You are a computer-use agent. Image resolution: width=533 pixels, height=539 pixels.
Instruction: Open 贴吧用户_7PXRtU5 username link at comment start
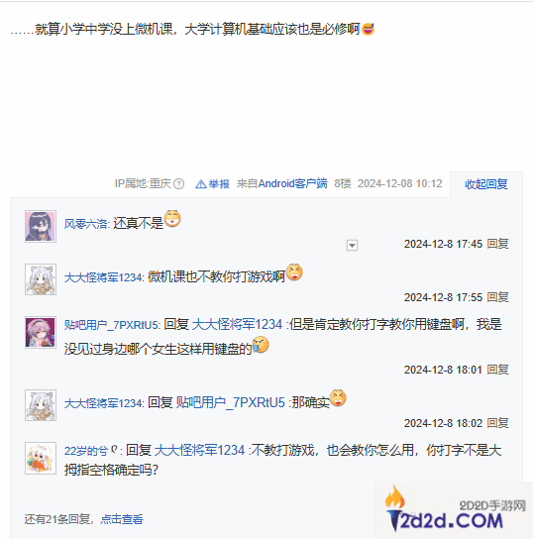coord(111,325)
